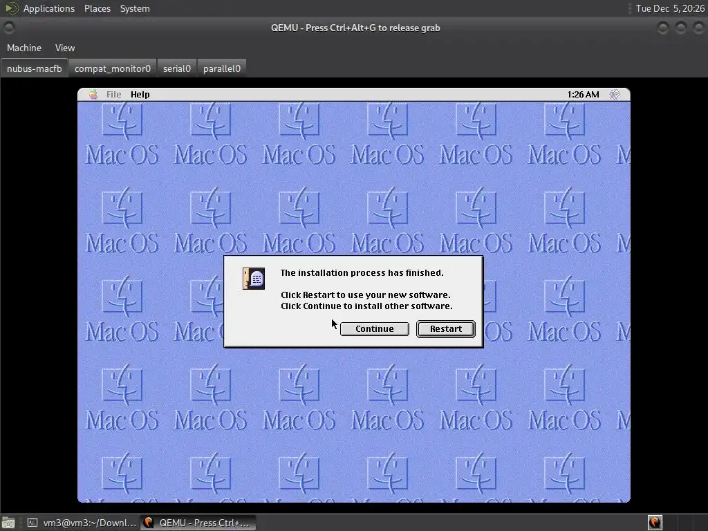
Task: Click the Restart button in the dialog
Action: tap(446, 328)
